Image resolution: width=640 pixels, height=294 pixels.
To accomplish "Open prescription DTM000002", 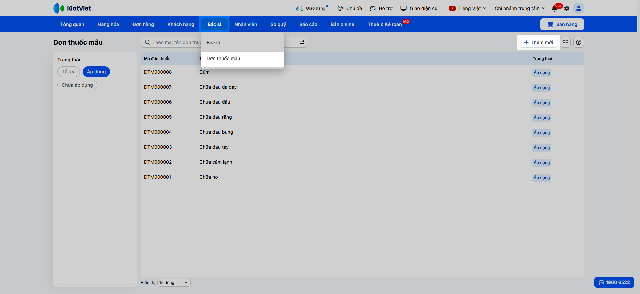I will (158, 162).
